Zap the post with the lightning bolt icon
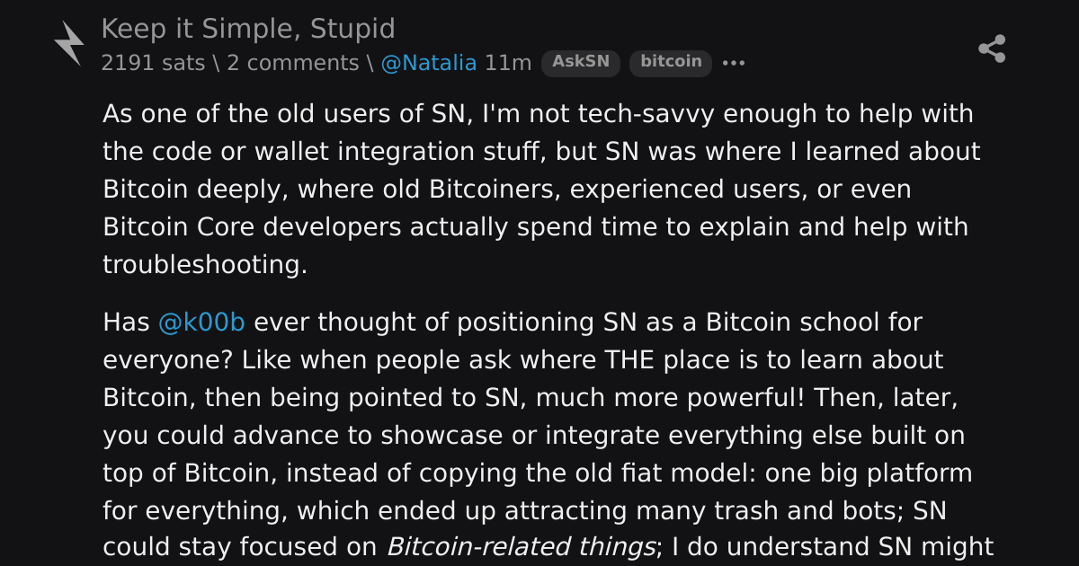 (69, 43)
